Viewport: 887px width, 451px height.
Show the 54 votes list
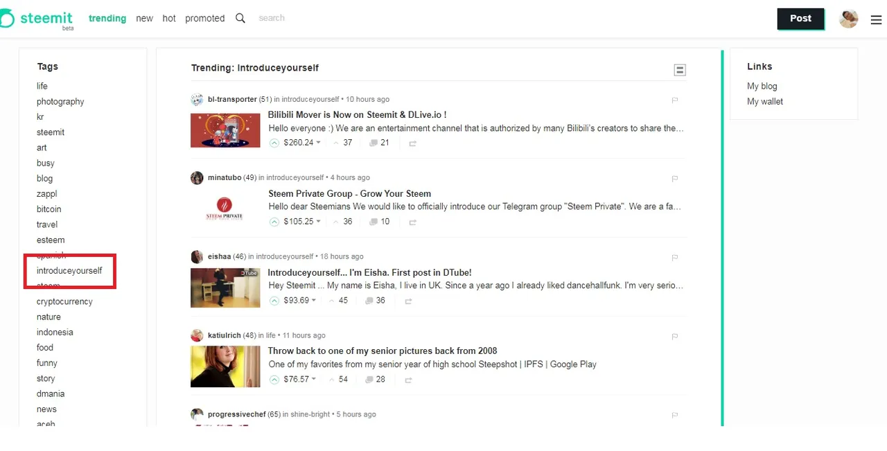(343, 380)
